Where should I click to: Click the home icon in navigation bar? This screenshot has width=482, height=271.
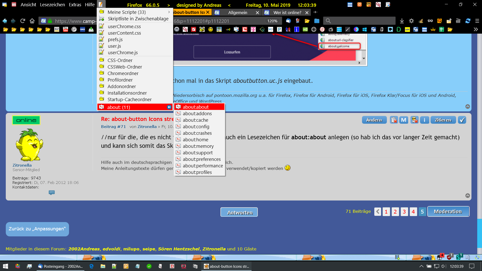coord(32,21)
